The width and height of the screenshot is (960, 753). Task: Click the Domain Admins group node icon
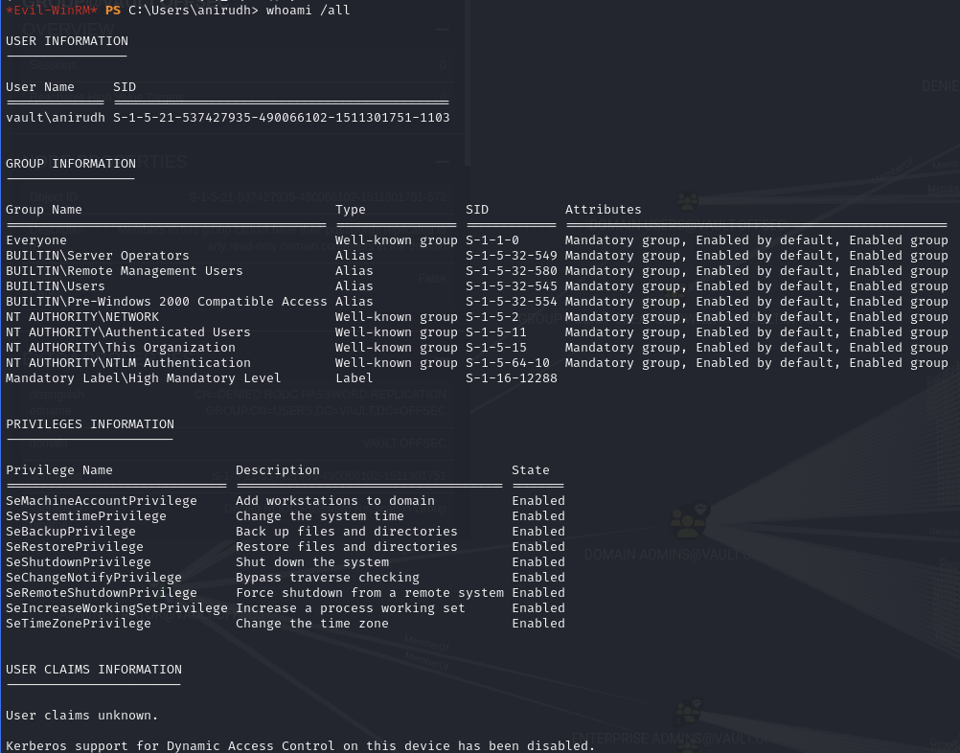pos(688,520)
